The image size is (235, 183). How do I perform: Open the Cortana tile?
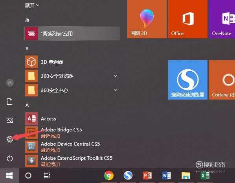[x=222, y=80]
